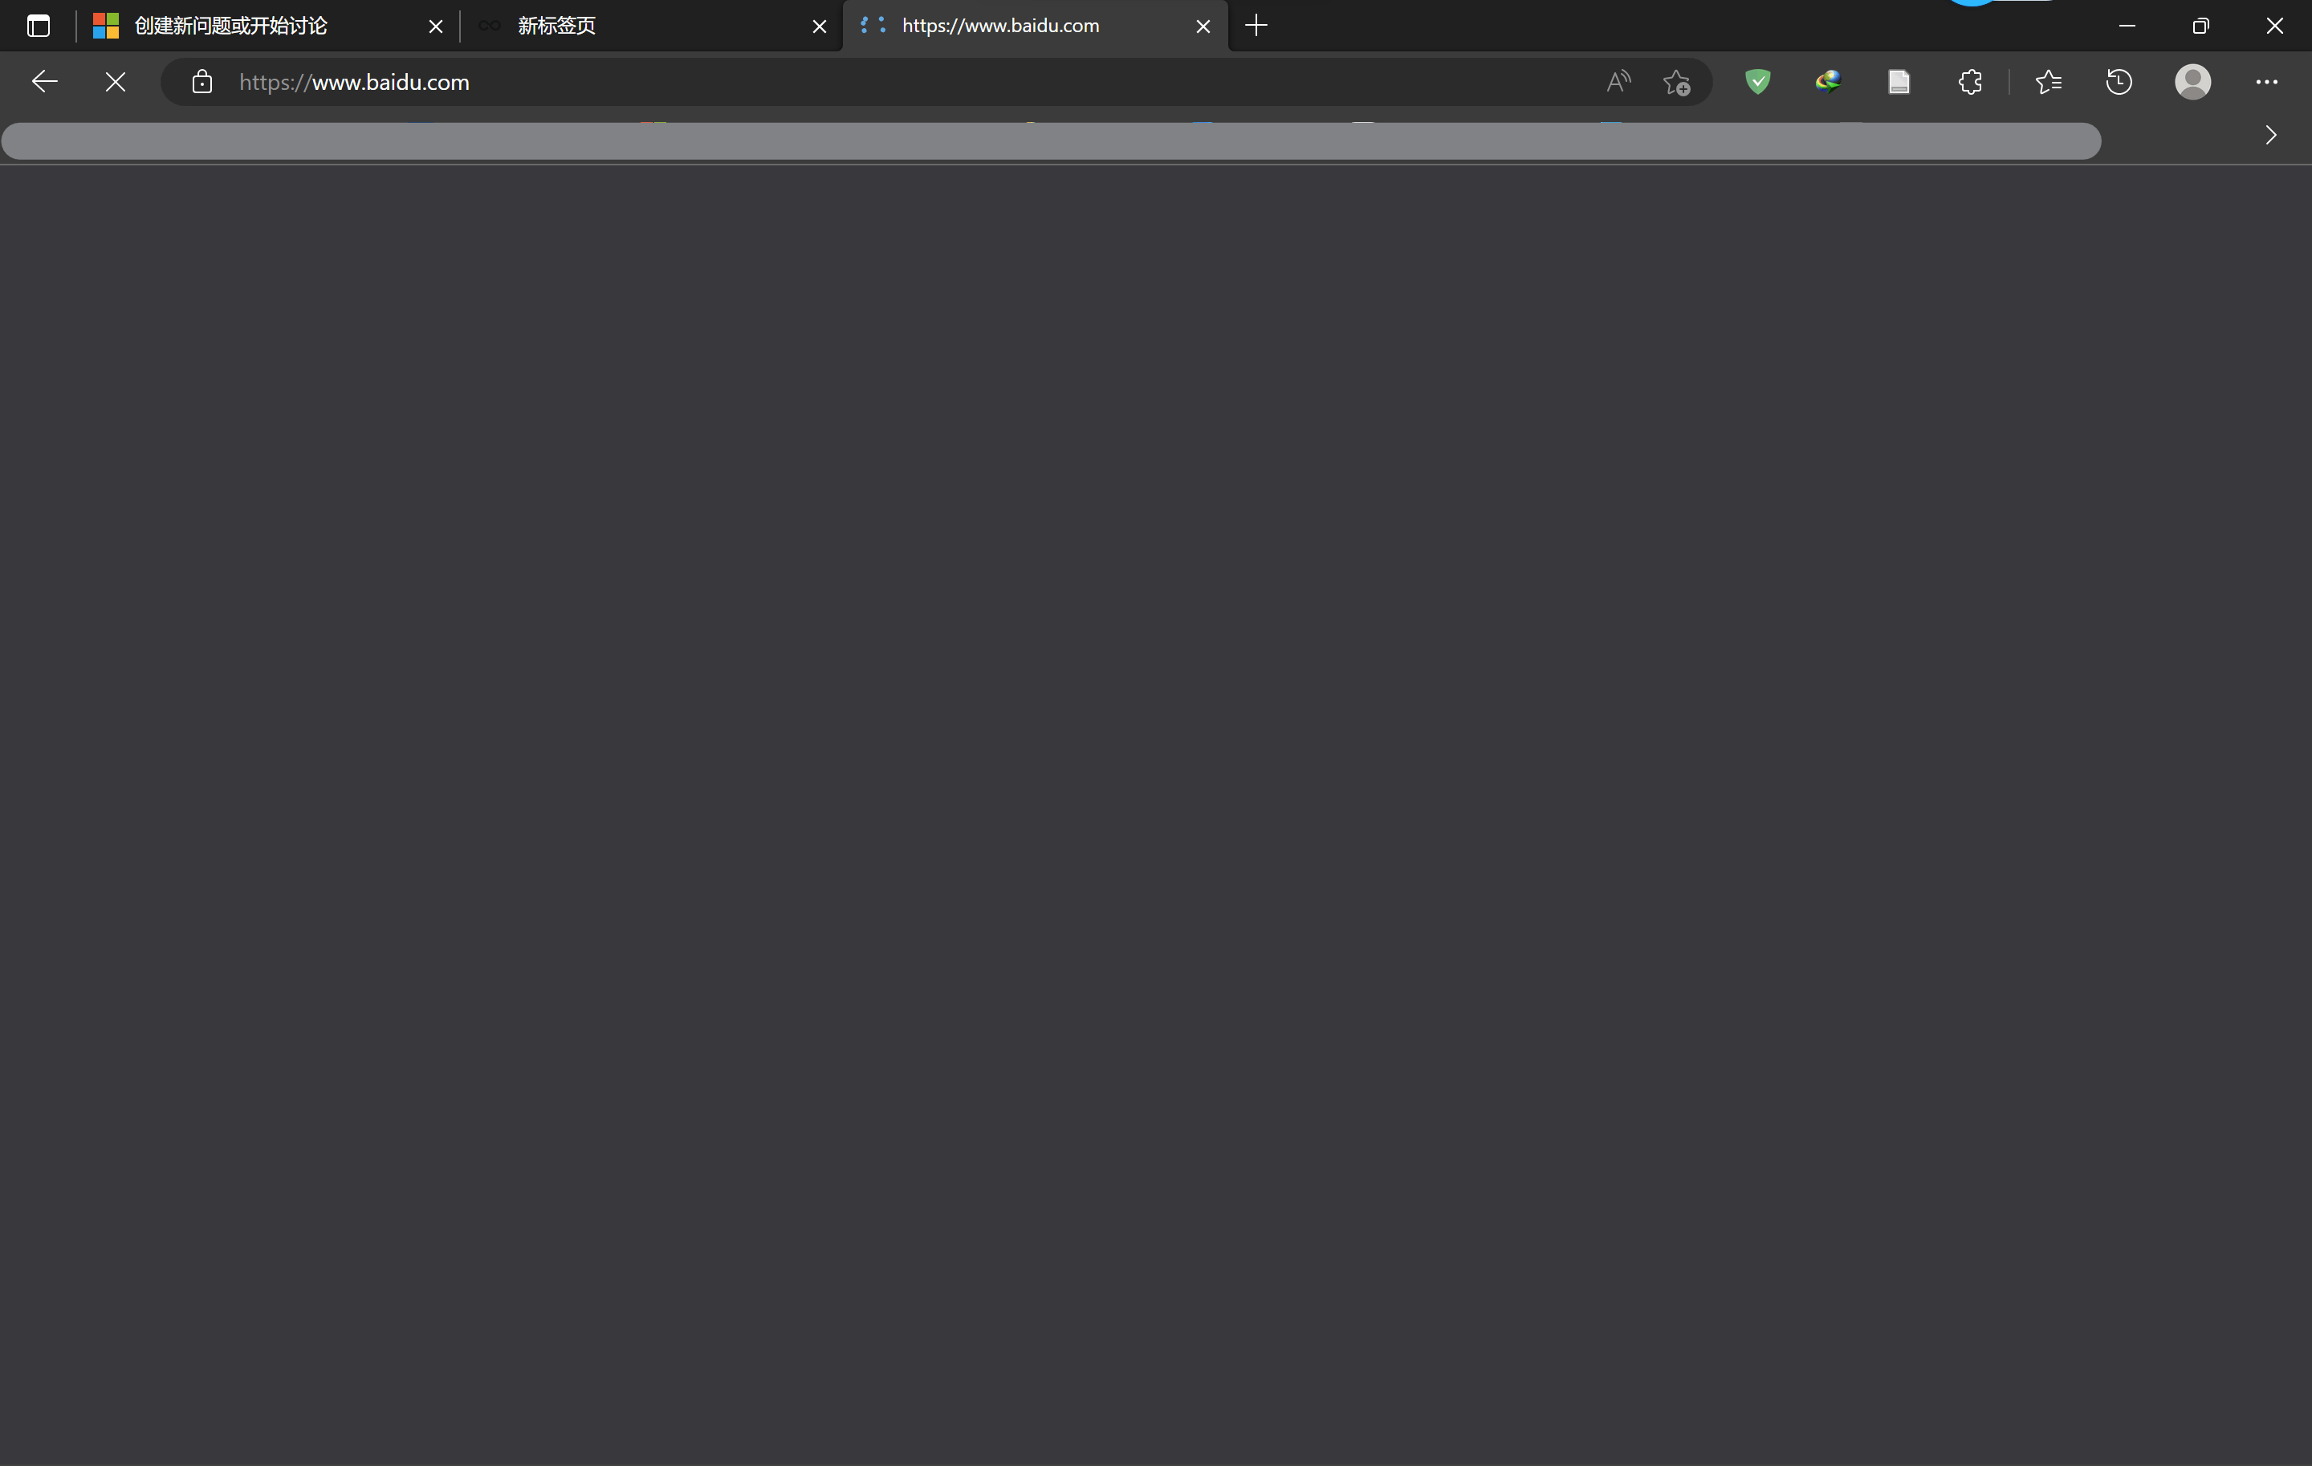The image size is (2312, 1466).
Task: Minimize the browser window
Action: pos(2127,26)
